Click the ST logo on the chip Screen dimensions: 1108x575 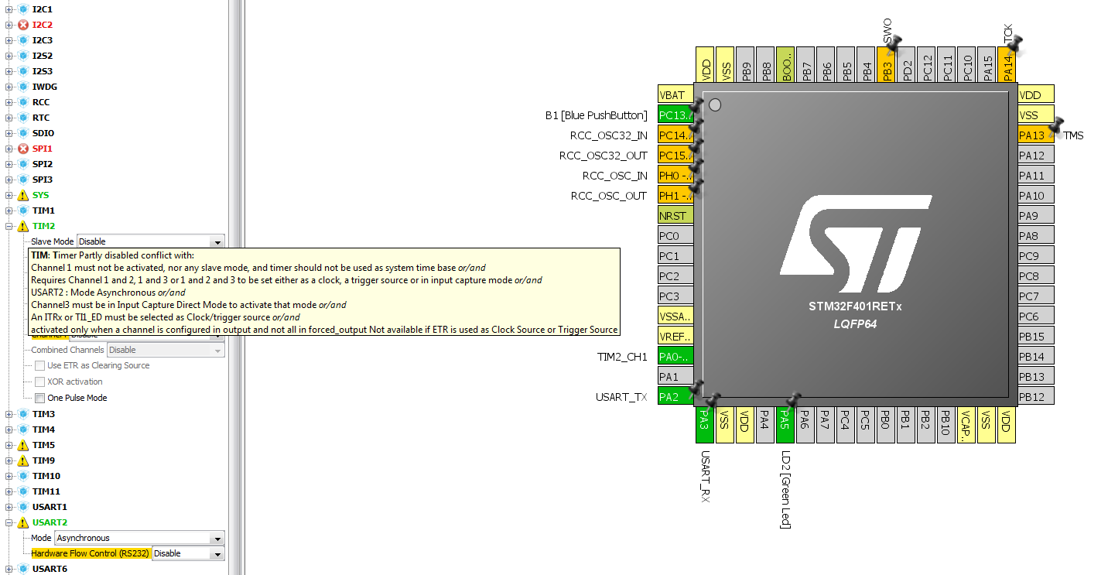point(855,241)
